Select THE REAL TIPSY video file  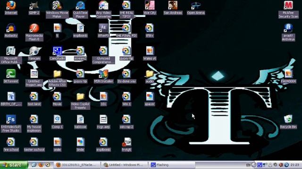tap(126, 9)
